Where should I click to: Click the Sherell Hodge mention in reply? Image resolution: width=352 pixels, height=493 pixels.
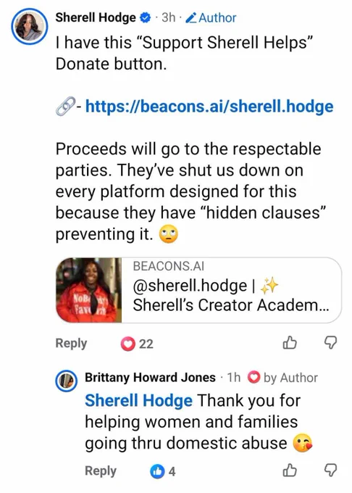tap(138, 400)
